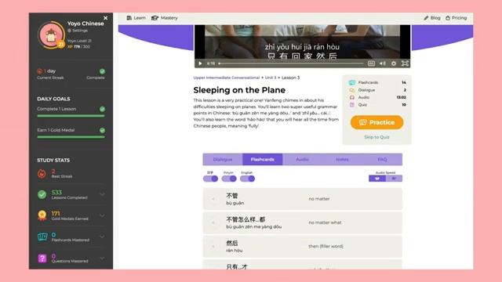This screenshot has height=282, width=502.
Task: Play audio for the 不管 flashcard
Action: point(213,199)
